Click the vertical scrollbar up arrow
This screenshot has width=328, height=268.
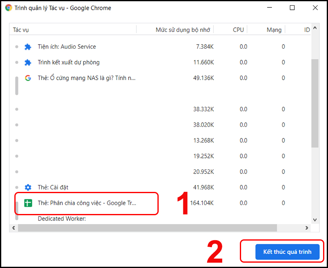coord(315,28)
